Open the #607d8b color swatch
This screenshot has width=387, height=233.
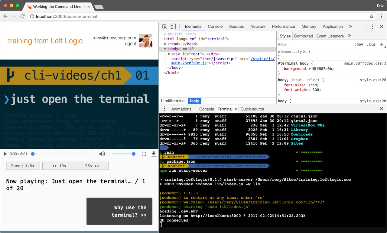(x=314, y=69)
